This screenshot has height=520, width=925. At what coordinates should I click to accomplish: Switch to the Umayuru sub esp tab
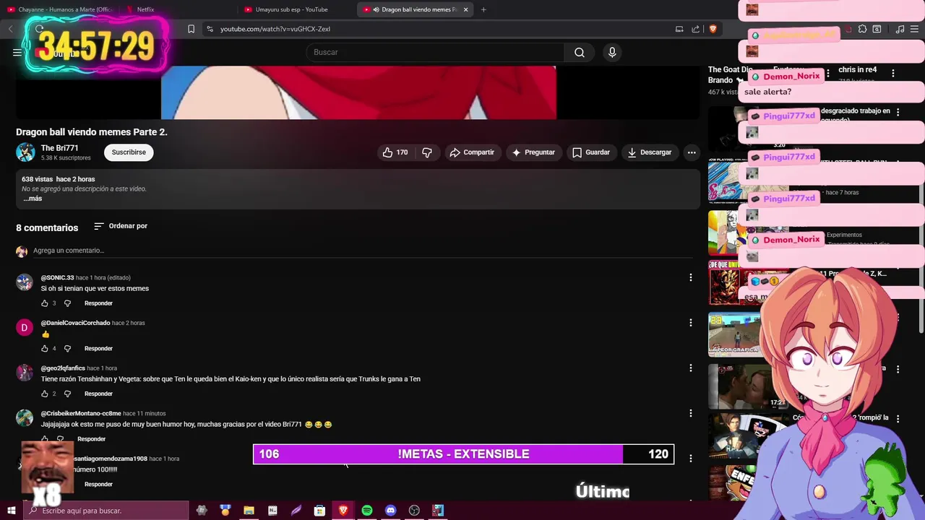coord(295,9)
